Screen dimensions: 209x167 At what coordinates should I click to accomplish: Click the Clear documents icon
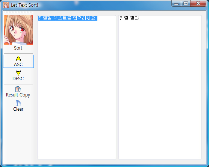pyautogui.click(x=18, y=103)
